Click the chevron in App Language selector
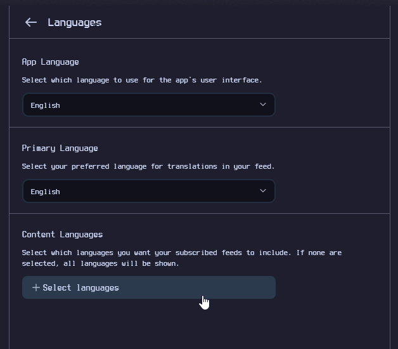Screen dimensions: 398x349 [263, 105]
